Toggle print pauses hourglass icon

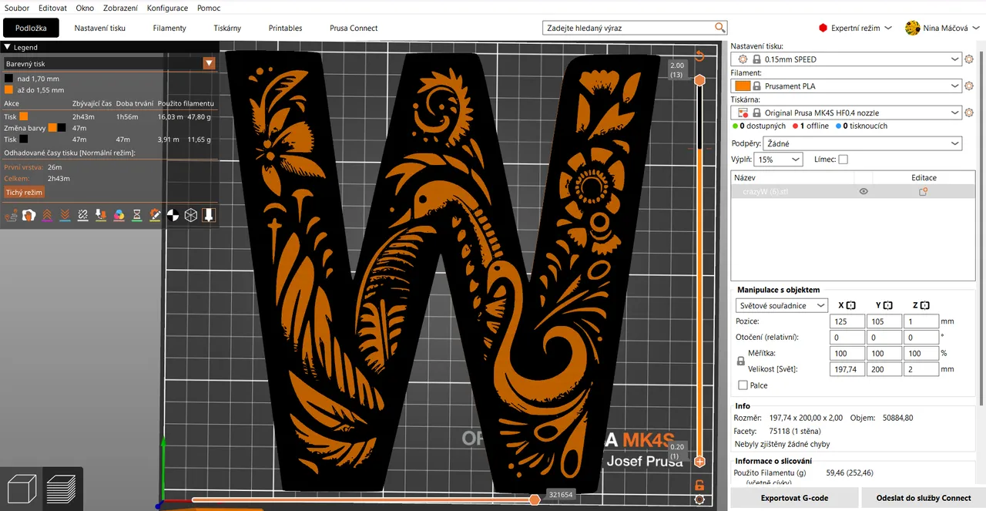click(137, 215)
